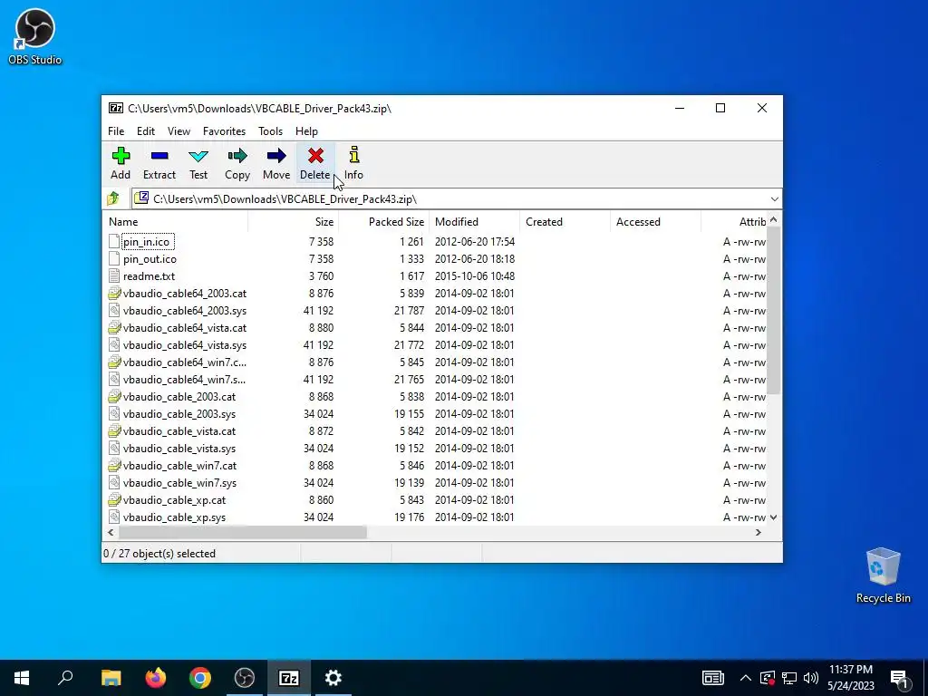Image resolution: width=928 pixels, height=696 pixels.
Task: Open the Help menu
Action: tap(306, 131)
